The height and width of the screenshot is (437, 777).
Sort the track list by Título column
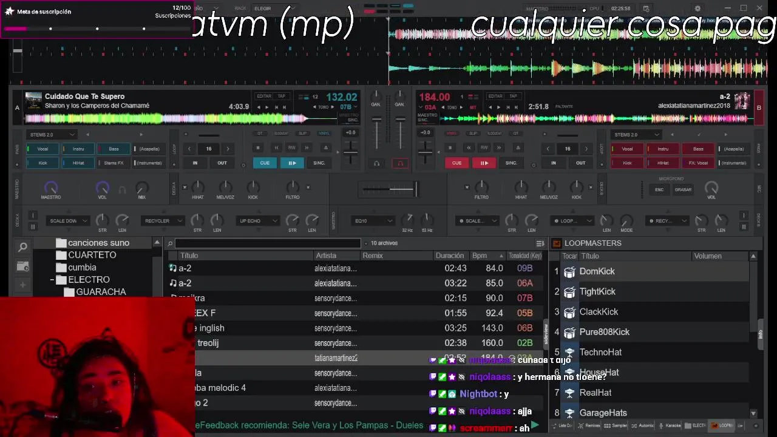coord(245,256)
